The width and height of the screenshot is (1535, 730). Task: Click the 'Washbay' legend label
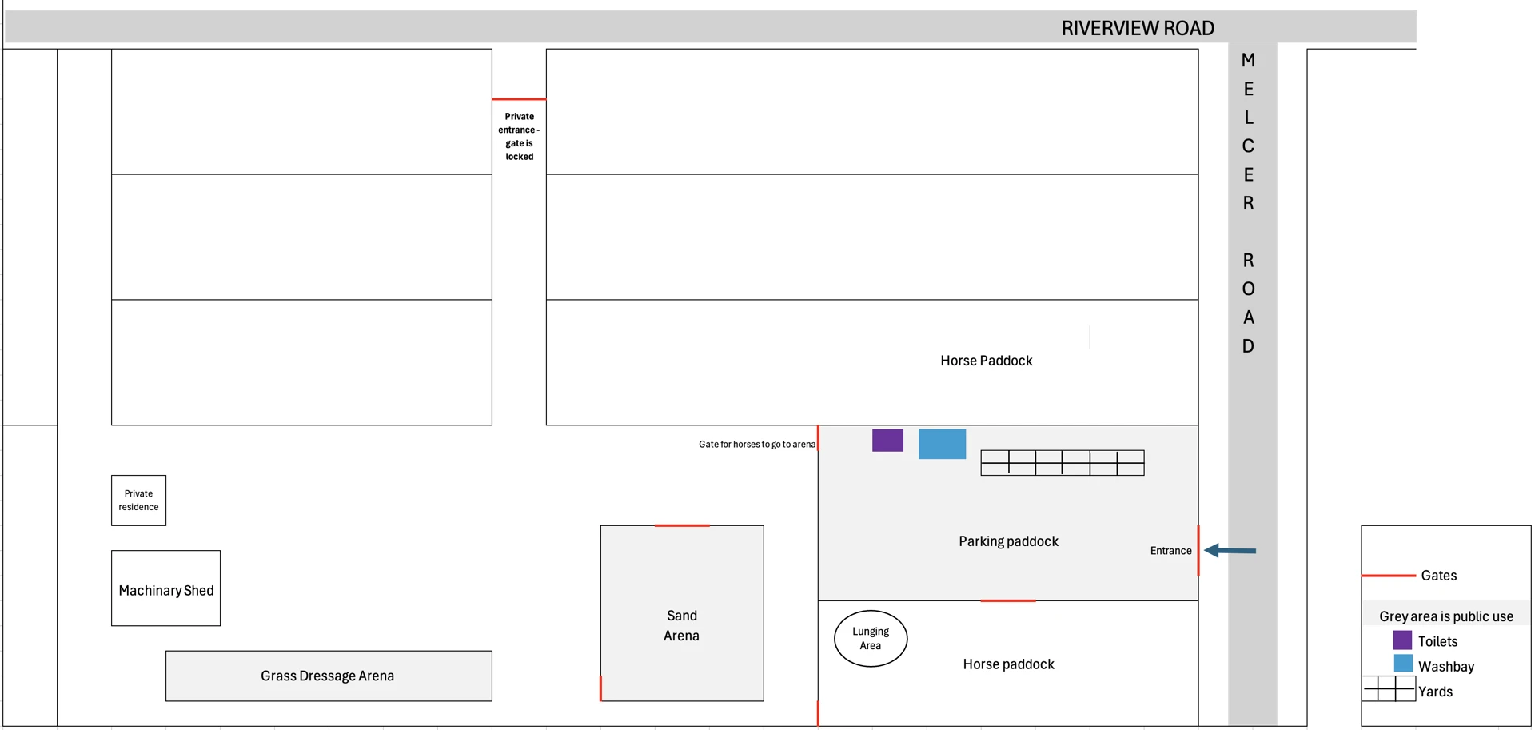point(1445,667)
